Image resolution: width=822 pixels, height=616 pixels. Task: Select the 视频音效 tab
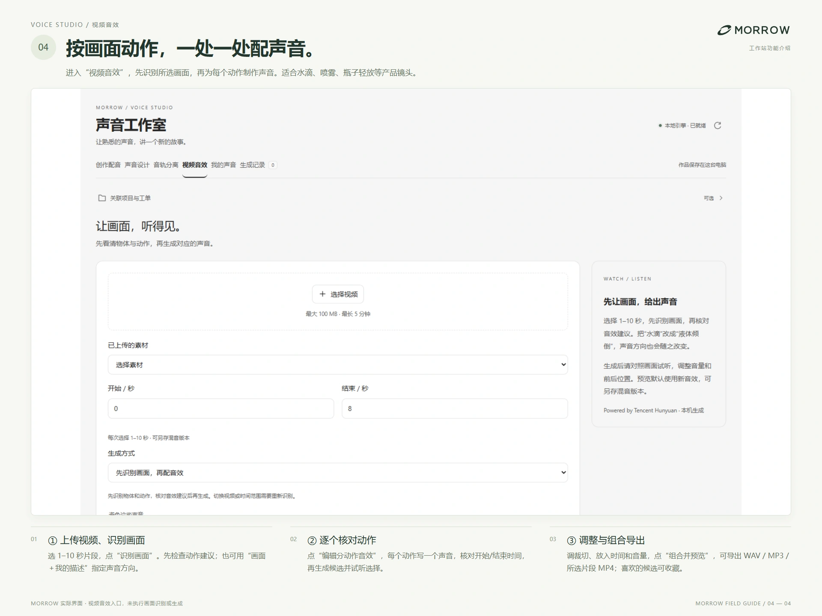tap(195, 165)
